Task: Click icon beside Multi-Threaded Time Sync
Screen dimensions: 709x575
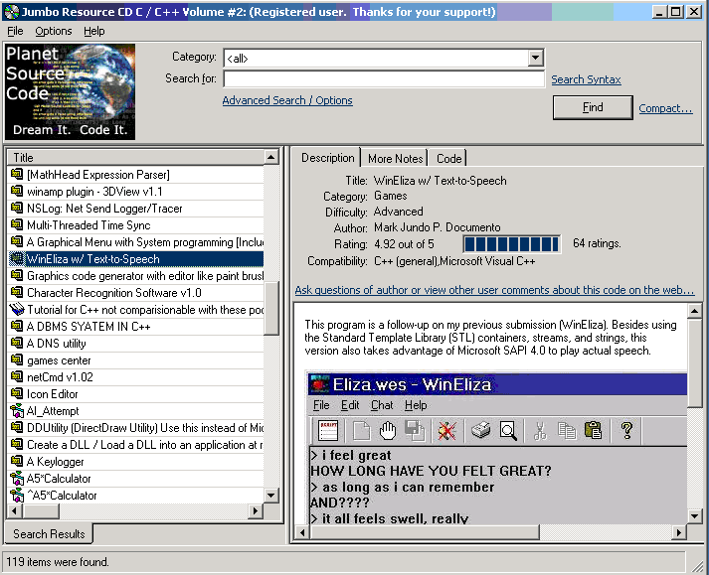Action: pos(17,225)
